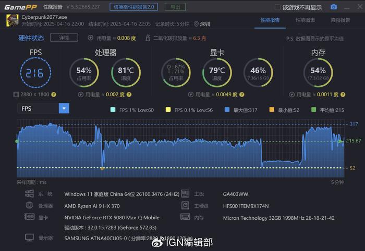365x251 pixels.
Task: Open the FPS metric dropdown
Action: click(x=43, y=108)
